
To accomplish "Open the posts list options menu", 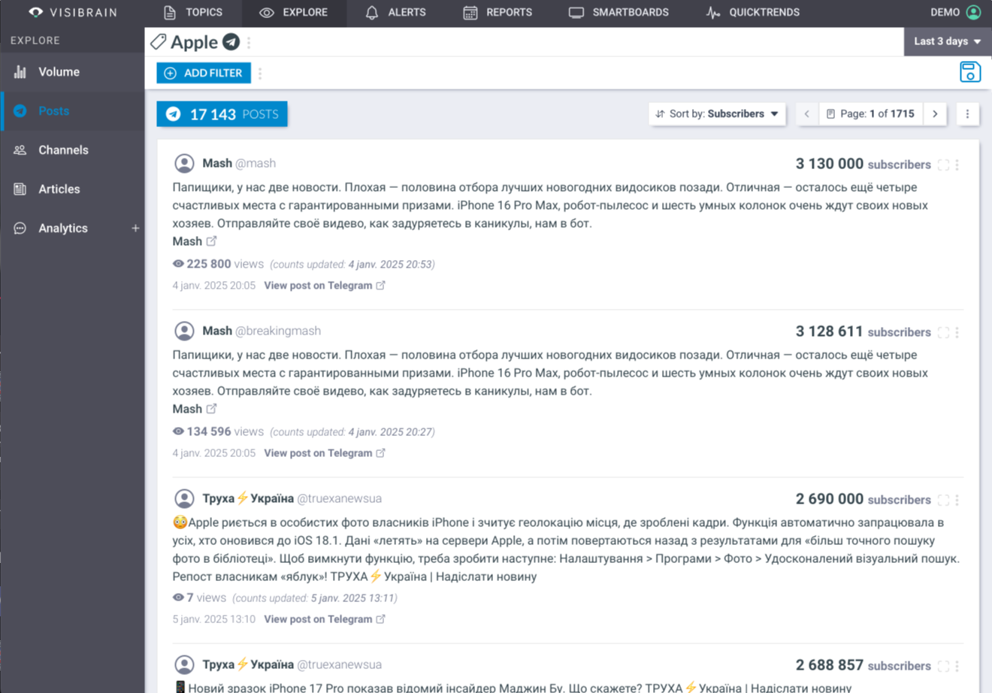I will point(967,113).
